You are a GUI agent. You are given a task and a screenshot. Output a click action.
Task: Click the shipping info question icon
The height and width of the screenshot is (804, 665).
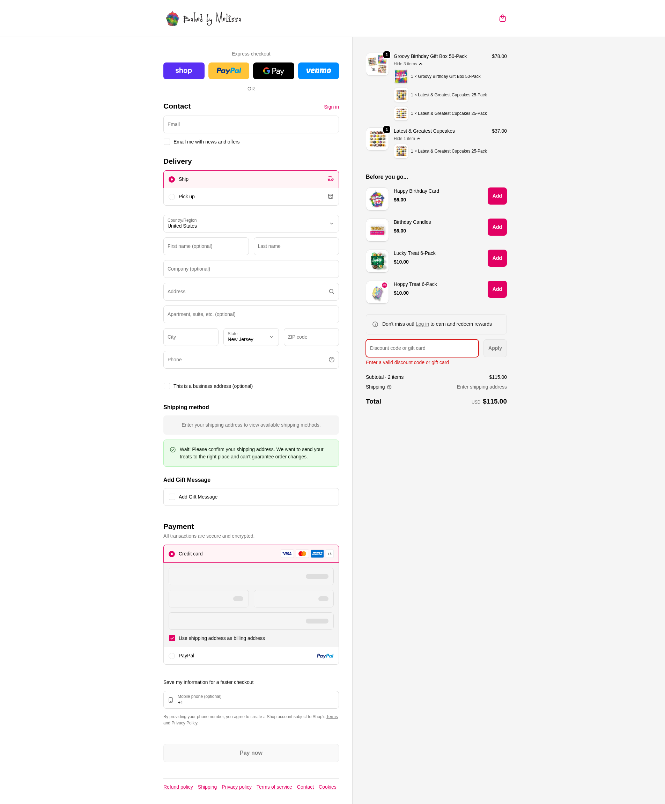389,387
